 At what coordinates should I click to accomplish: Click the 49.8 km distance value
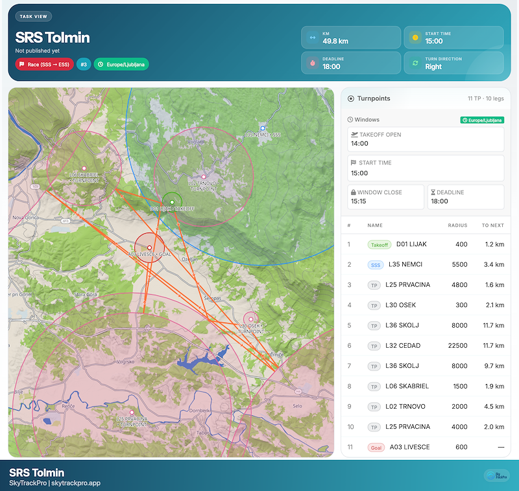tap(335, 41)
